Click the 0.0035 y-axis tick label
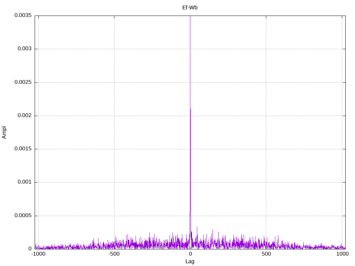 coord(23,15)
